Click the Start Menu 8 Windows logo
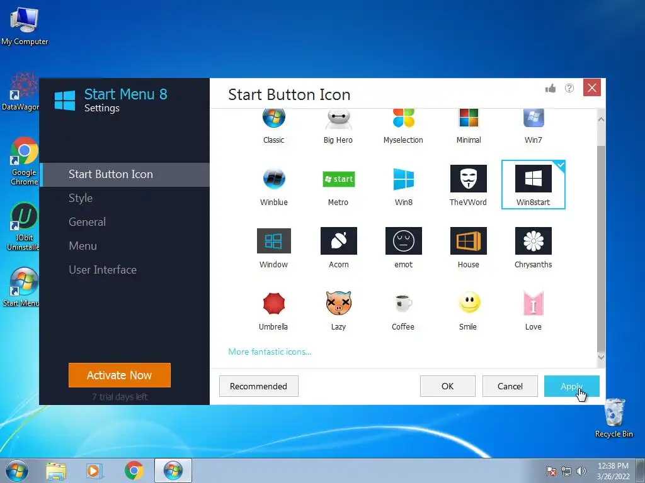The image size is (645, 483). pyautogui.click(x=65, y=100)
